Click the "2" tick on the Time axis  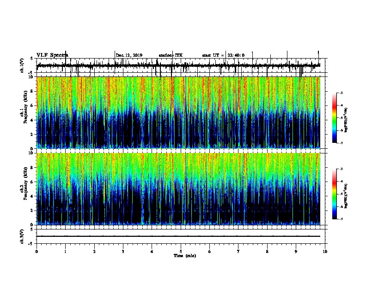94,252
